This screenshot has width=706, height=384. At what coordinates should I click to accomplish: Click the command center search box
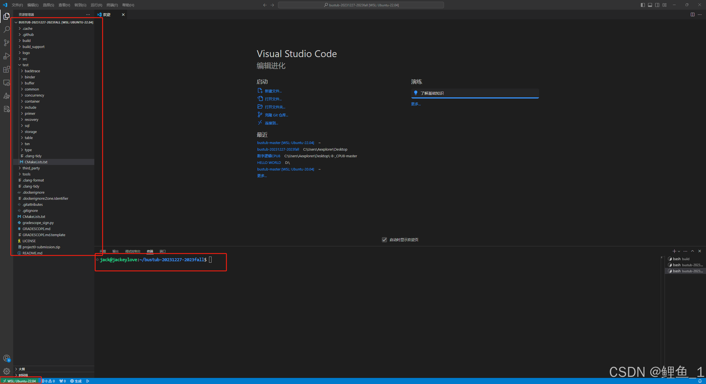[361, 5]
